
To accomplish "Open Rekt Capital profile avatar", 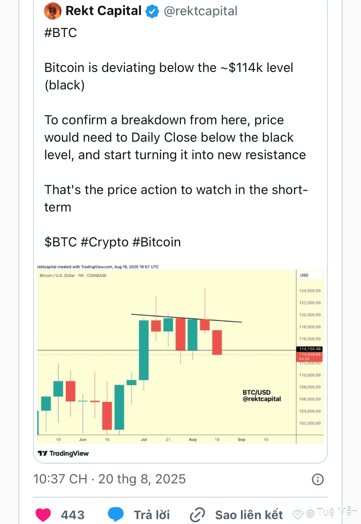I will point(53,11).
